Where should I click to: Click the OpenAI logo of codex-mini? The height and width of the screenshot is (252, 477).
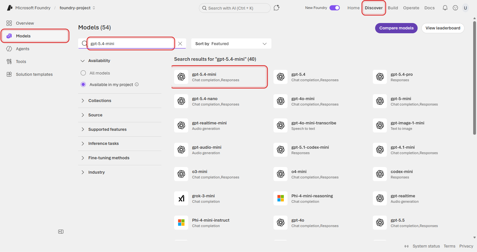pyautogui.click(x=380, y=174)
